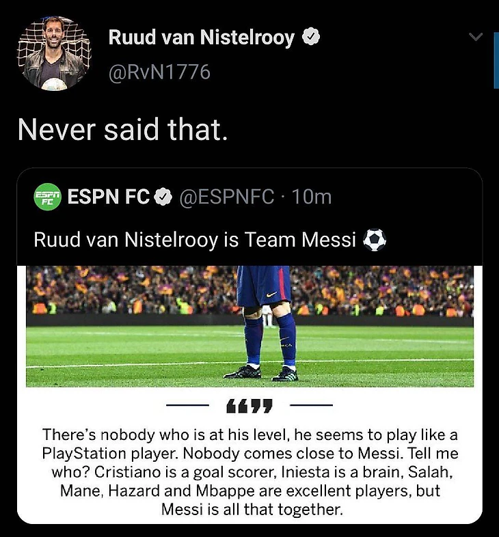Click the Ruud van Nistelrooy display name
This screenshot has width=499, height=537.
202,37
